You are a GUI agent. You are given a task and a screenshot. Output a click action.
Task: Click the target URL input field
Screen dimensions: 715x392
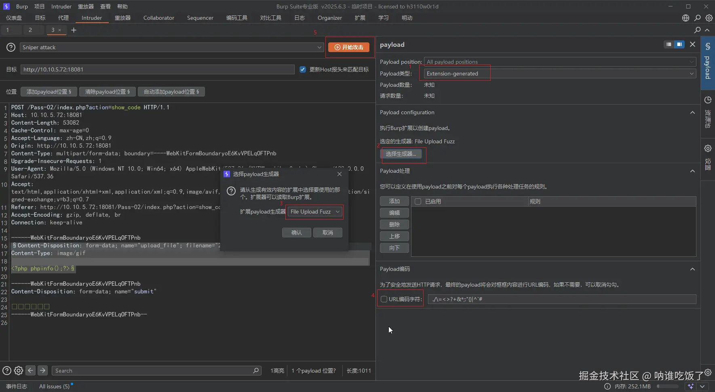tap(158, 69)
